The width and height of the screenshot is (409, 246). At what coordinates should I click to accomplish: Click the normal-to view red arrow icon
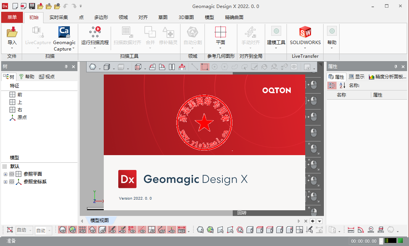[x=182, y=67]
